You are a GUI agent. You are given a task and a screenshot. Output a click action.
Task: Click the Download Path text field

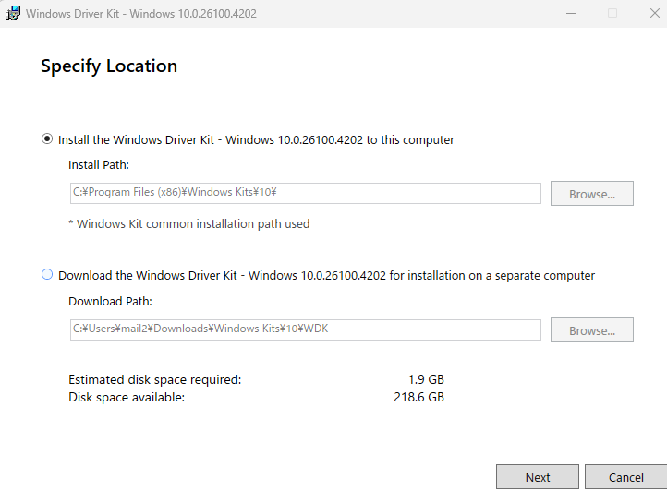point(306,329)
